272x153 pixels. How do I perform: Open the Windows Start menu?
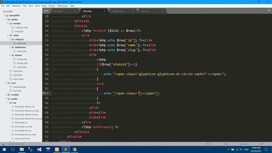(x=4, y=150)
